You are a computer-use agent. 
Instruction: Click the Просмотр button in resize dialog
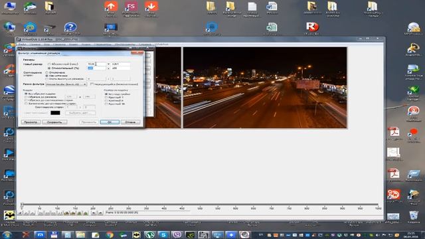(31, 122)
